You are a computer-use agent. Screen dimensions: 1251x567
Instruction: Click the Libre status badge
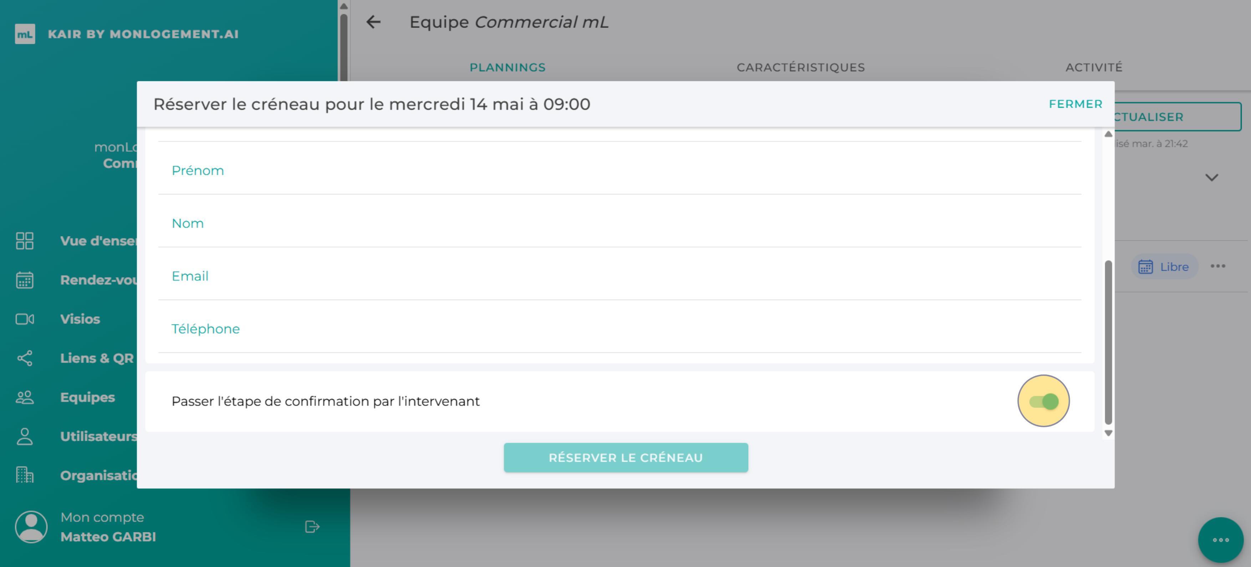[1164, 266]
